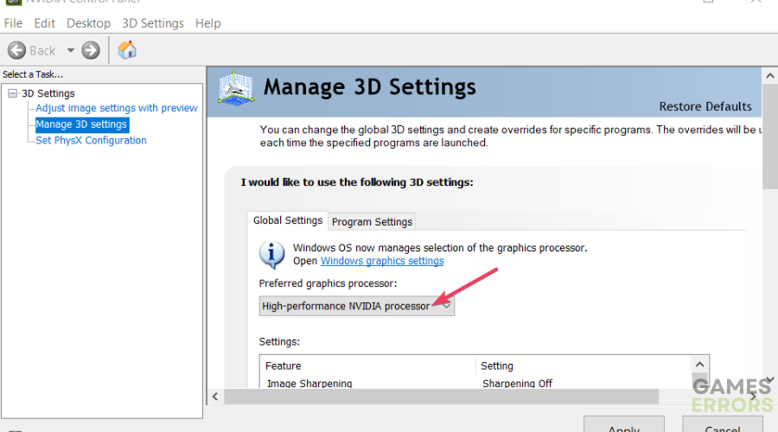The height and width of the screenshot is (432, 778).
Task: Click the blue info icon
Action: pos(272,255)
